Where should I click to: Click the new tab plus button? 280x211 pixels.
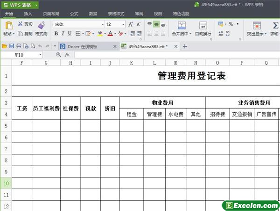click(x=184, y=46)
